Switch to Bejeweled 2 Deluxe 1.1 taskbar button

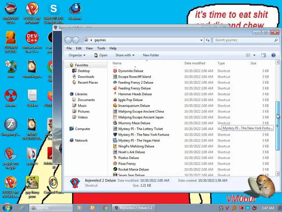(134, 208)
